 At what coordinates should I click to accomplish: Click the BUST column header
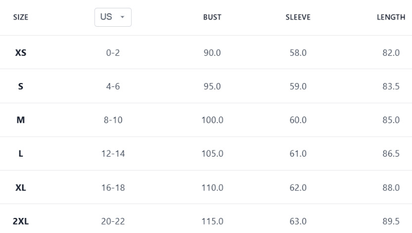(212, 17)
